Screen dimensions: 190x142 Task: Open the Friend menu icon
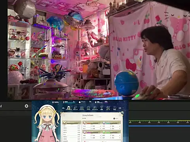75,108
